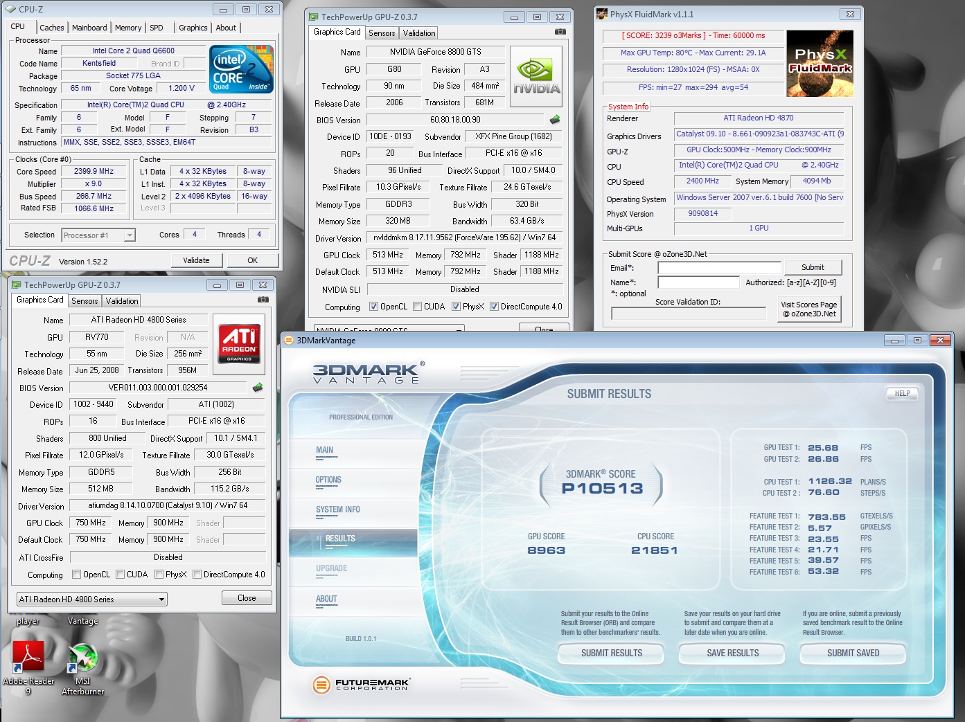Click the OK button in CPU-Z
The width and height of the screenshot is (965, 722).
pos(252,260)
